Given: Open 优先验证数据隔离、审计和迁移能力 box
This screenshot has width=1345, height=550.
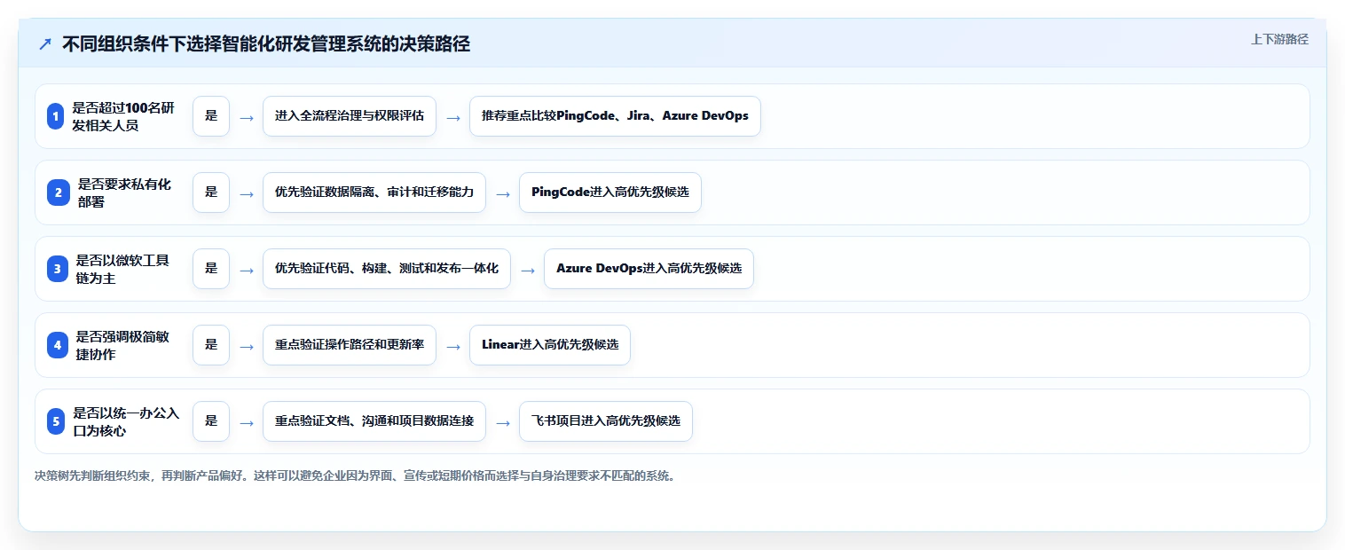Looking at the screenshot, I should coord(374,192).
